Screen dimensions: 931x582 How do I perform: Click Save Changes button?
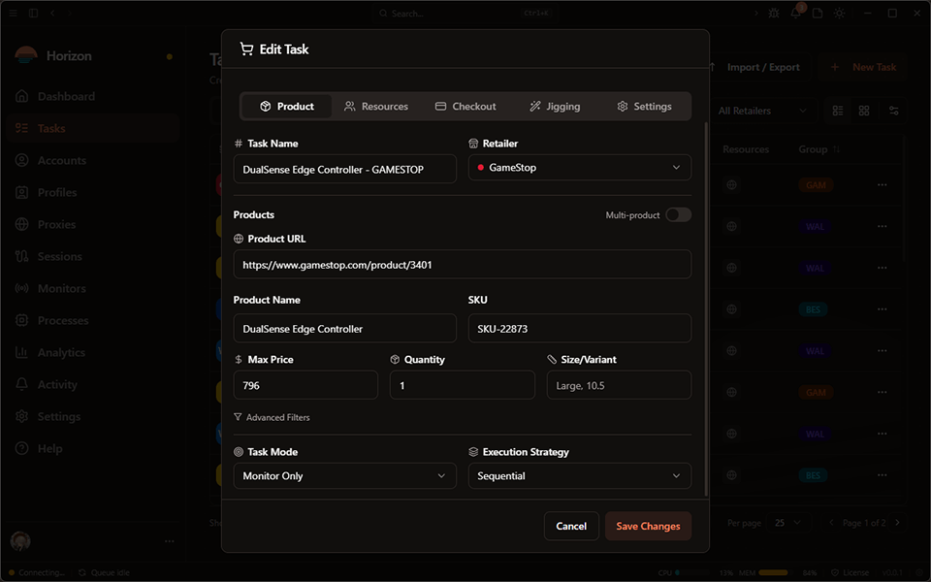tap(648, 526)
